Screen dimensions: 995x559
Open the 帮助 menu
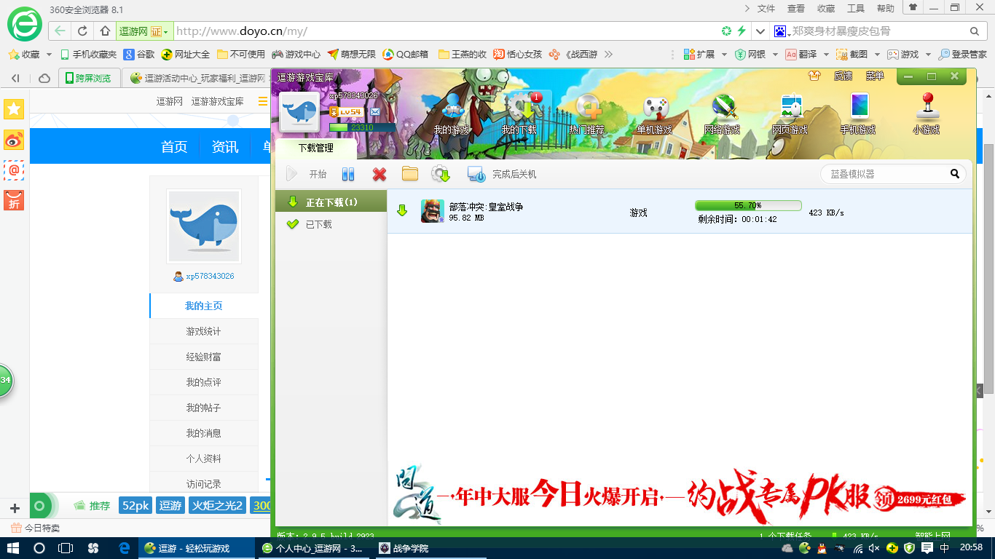(x=886, y=8)
